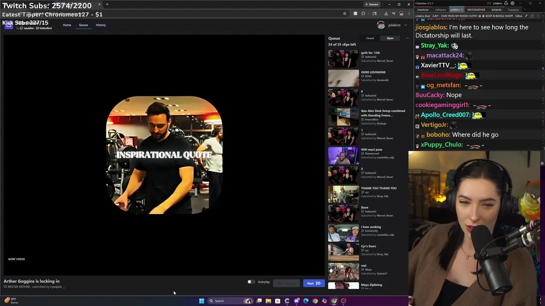Open Chrome downloads icon
545x306 pixels.
click(x=386, y=14)
